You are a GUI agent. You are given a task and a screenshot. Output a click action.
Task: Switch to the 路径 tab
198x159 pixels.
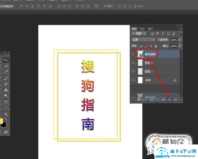pos(150,29)
